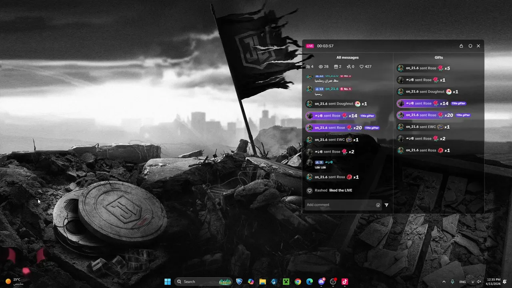Click the heart likes icon showing 427
The height and width of the screenshot is (288, 512).
pyautogui.click(x=362, y=67)
